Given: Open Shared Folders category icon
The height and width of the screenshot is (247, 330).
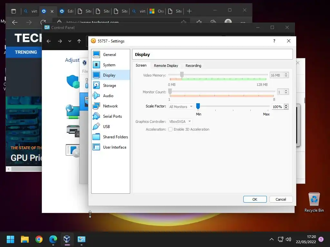Looking at the screenshot, I should point(96,137).
